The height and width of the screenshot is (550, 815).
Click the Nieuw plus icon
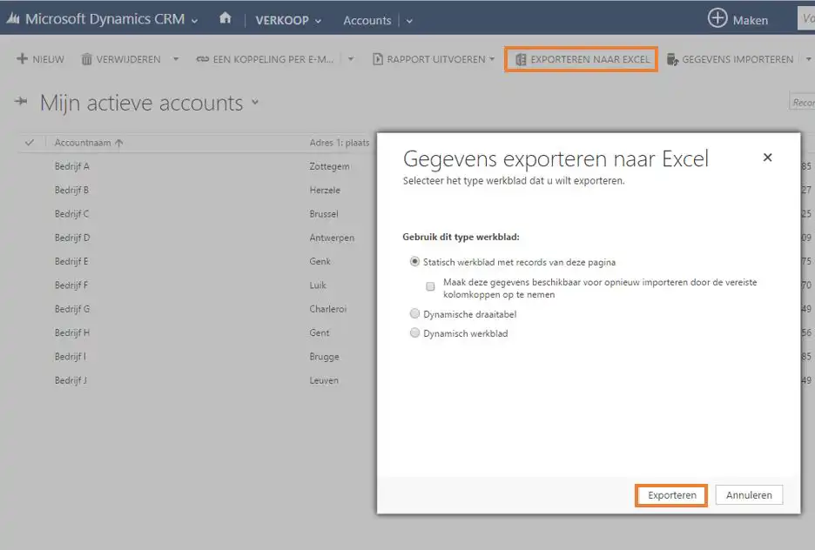pos(22,59)
